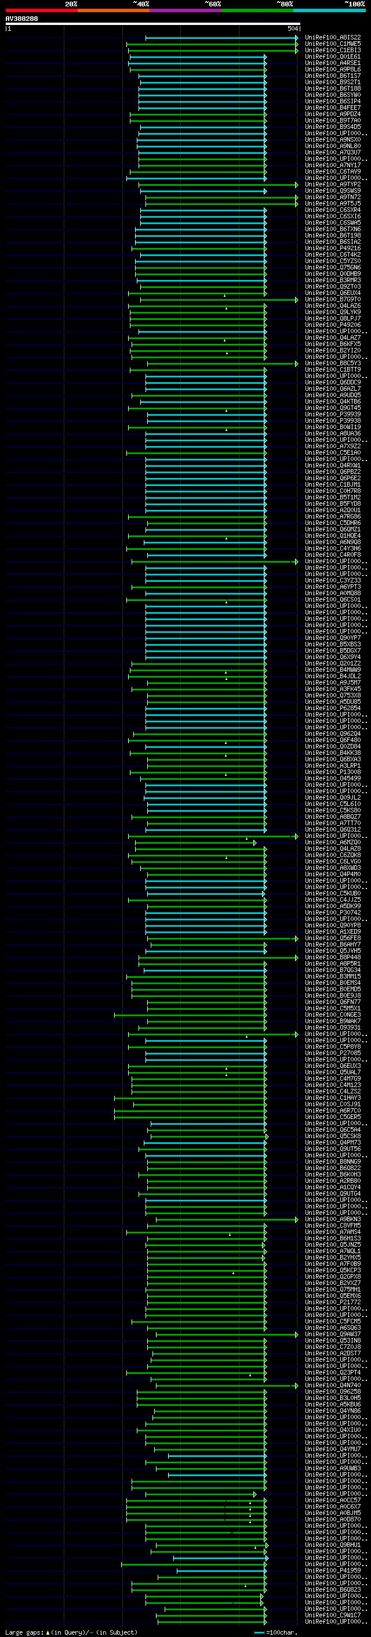
Task: Select the UniRef100_Q1HQE4 label
Action: 333,536
